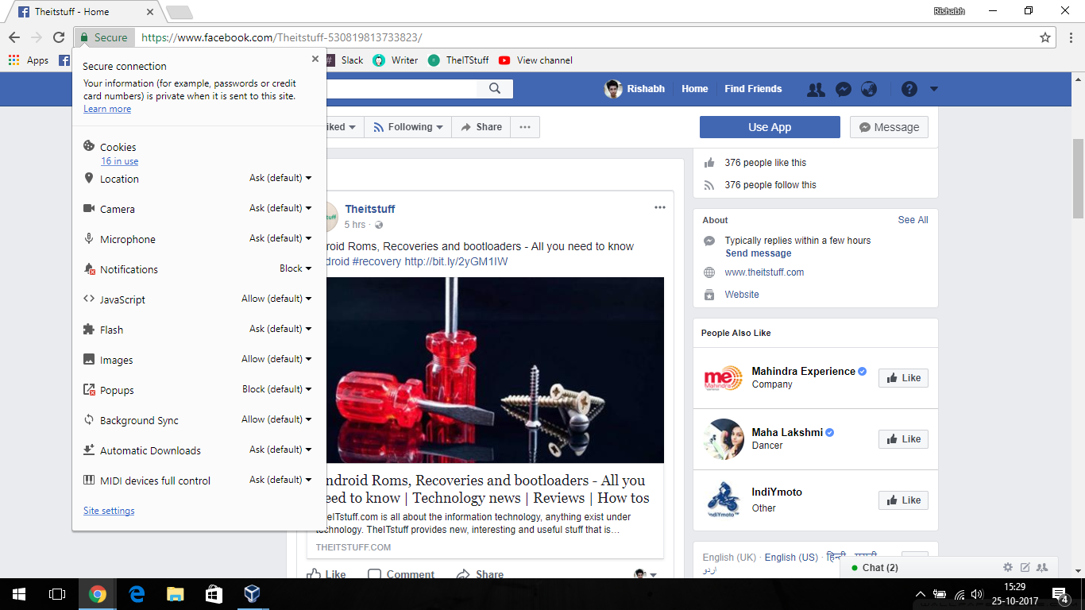Image resolution: width=1085 pixels, height=610 pixels.
Task: Open the Slack bookmark from the bookmarks bar
Action: point(350,60)
